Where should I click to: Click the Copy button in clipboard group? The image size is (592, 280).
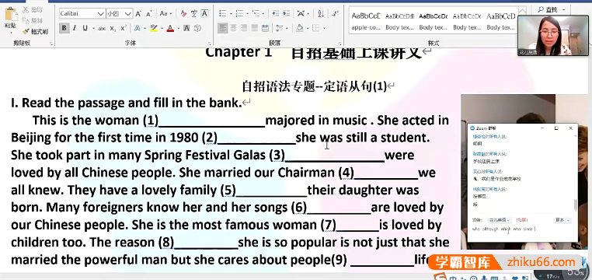tap(33, 20)
